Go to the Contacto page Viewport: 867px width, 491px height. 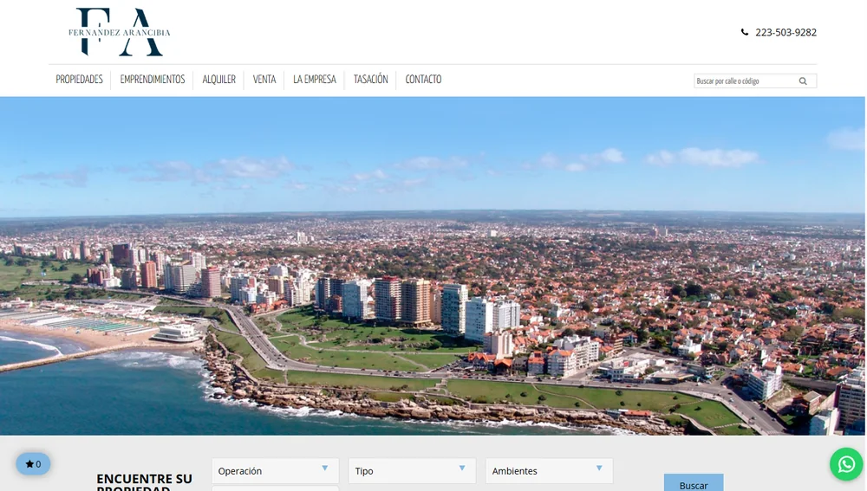(423, 80)
